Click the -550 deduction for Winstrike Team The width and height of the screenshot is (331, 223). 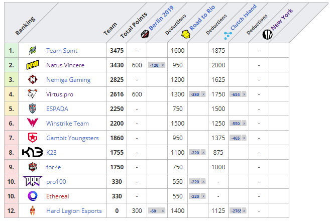pos(236,124)
